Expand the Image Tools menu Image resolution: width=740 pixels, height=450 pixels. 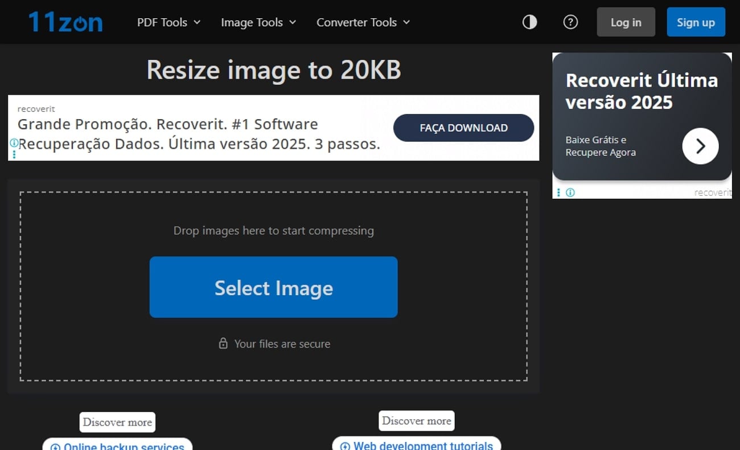[258, 22]
